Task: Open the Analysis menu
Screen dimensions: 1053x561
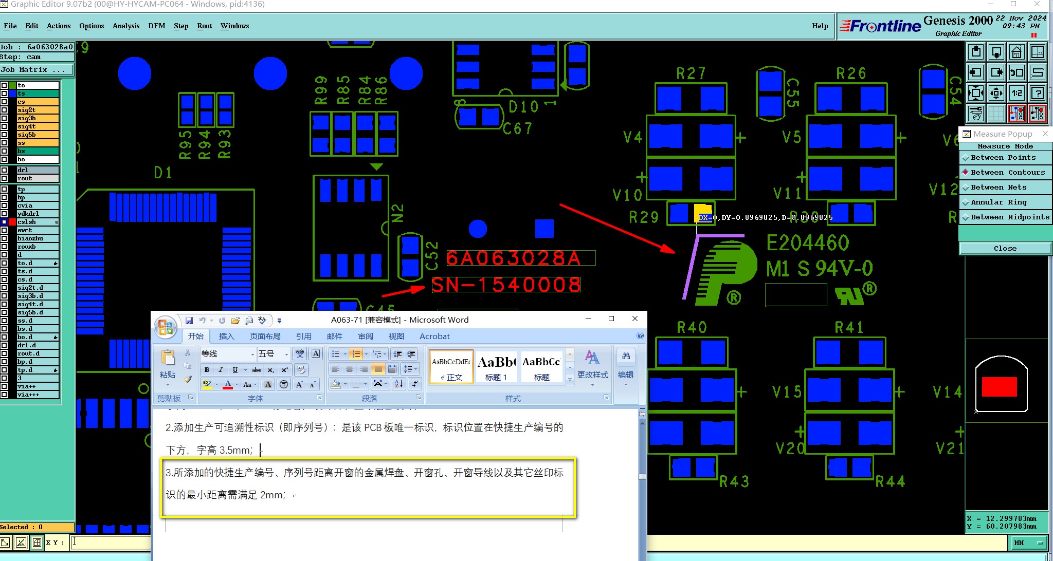Action: coord(126,26)
